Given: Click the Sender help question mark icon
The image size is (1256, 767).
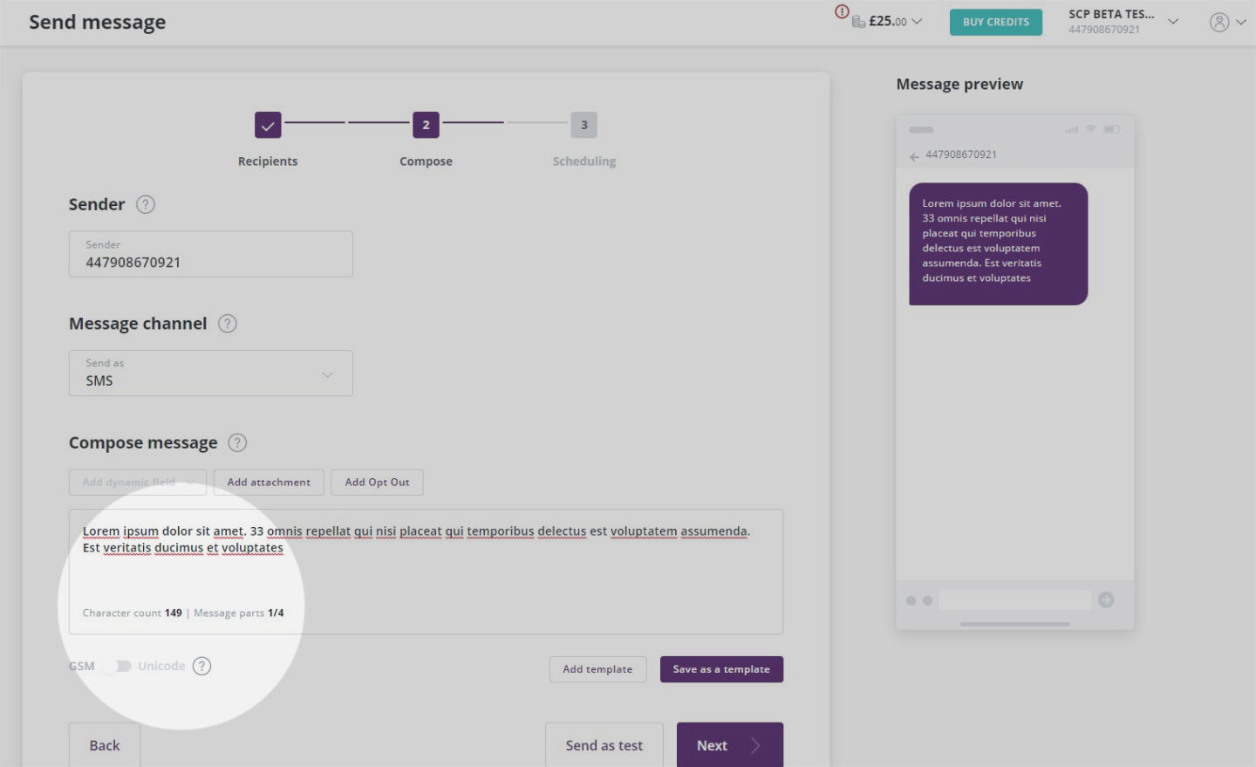Looking at the screenshot, I should point(145,204).
